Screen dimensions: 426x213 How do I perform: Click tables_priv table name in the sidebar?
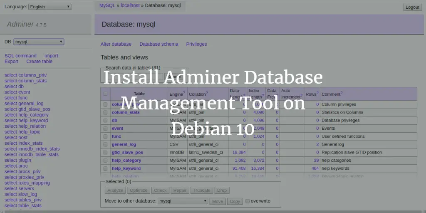pyautogui.click(x=30, y=200)
